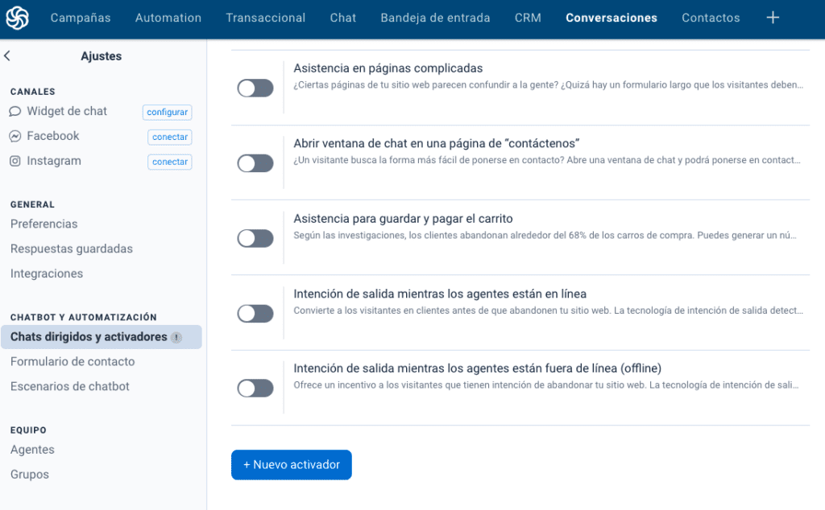This screenshot has width=825, height=510.
Task: Click conectar next to Instagram
Action: click(x=170, y=162)
